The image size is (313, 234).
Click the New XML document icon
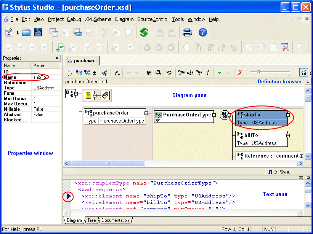pyautogui.click(x=9, y=33)
